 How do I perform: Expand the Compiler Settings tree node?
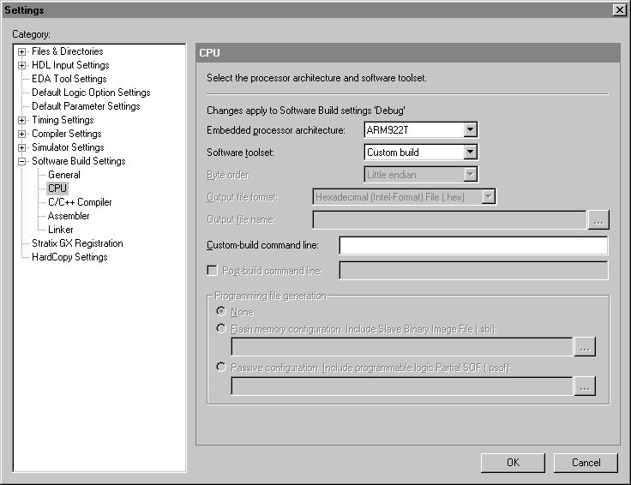[22, 134]
